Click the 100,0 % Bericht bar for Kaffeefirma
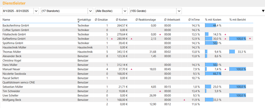The height and width of the screenshot is (108, 265). tap(238, 38)
